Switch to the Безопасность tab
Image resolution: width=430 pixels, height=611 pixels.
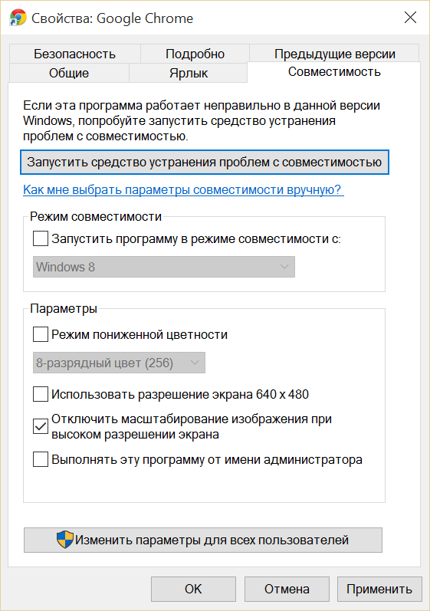[75, 54]
